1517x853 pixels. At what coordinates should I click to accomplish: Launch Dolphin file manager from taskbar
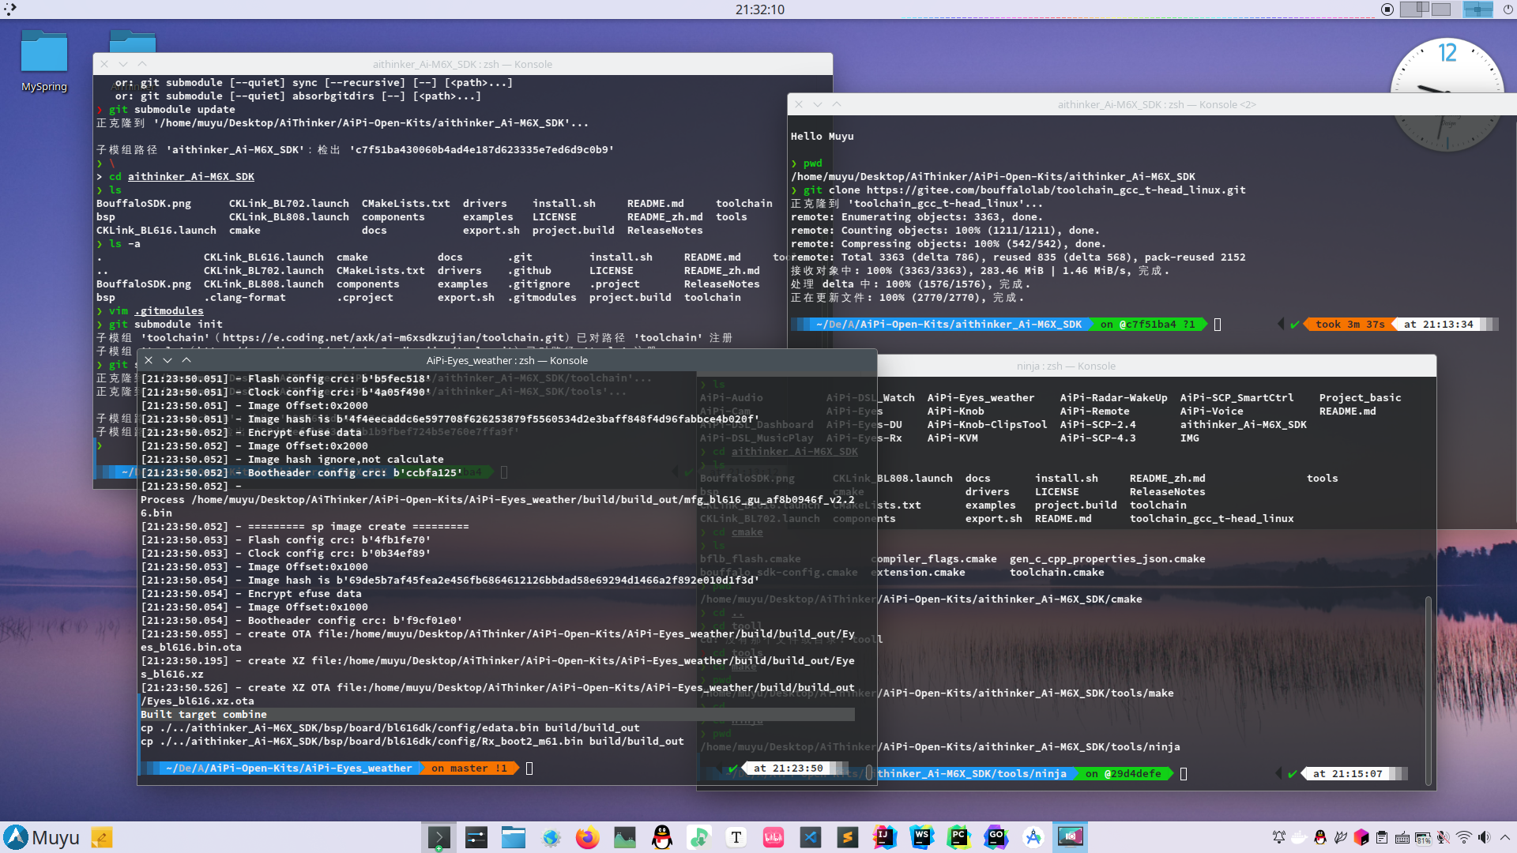[x=513, y=837]
